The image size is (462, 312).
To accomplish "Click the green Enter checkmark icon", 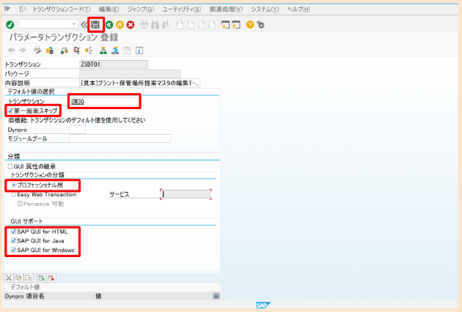I will (x=10, y=24).
